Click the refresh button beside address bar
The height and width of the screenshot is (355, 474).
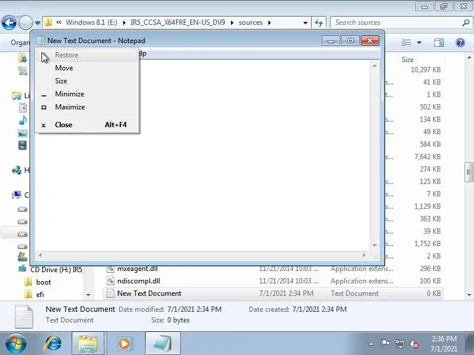319,22
